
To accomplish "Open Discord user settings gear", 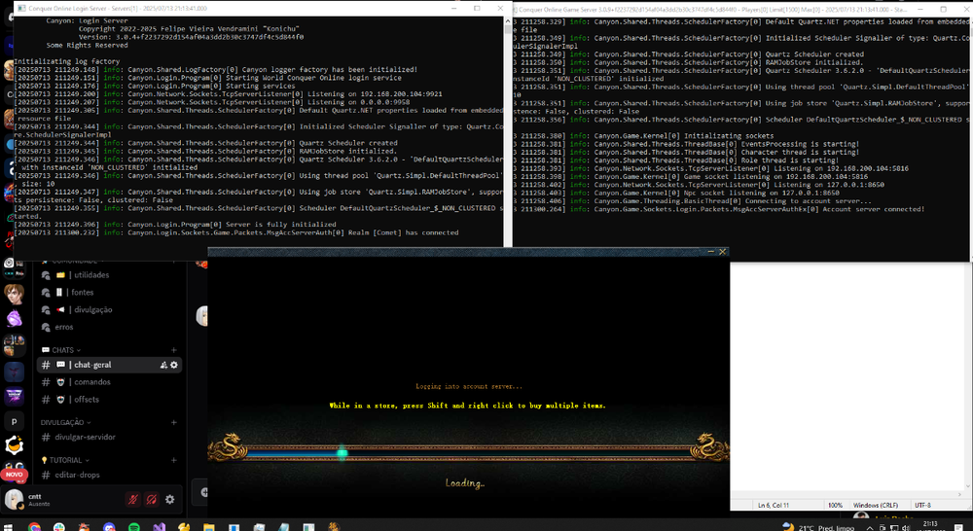I will click(170, 499).
